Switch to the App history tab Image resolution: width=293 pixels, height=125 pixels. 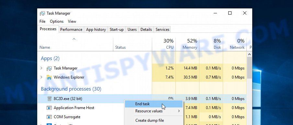click(x=96, y=30)
